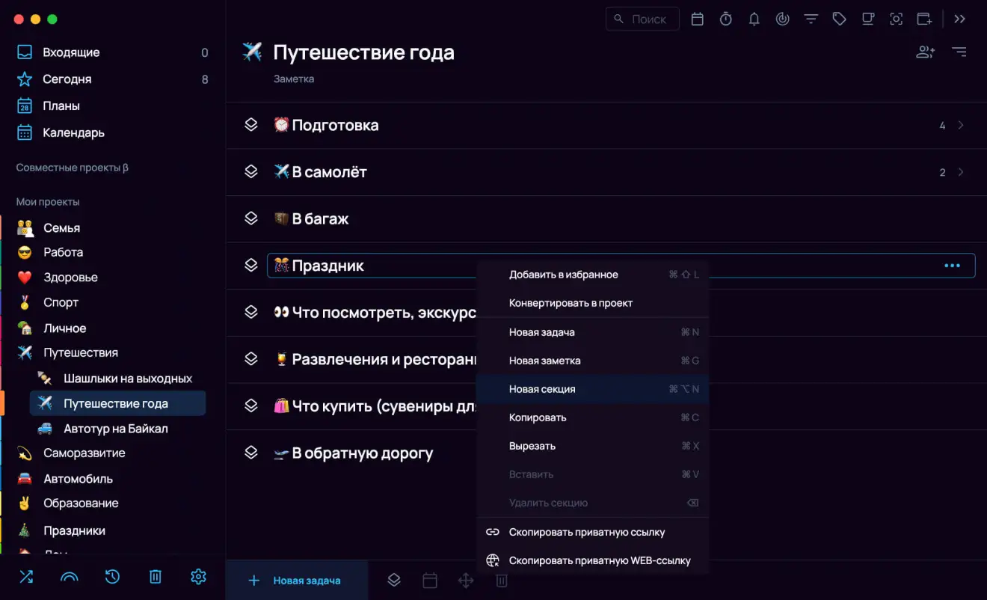The height and width of the screenshot is (600, 987).
Task: Click the Новая задача button
Action: [x=296, y=581]
